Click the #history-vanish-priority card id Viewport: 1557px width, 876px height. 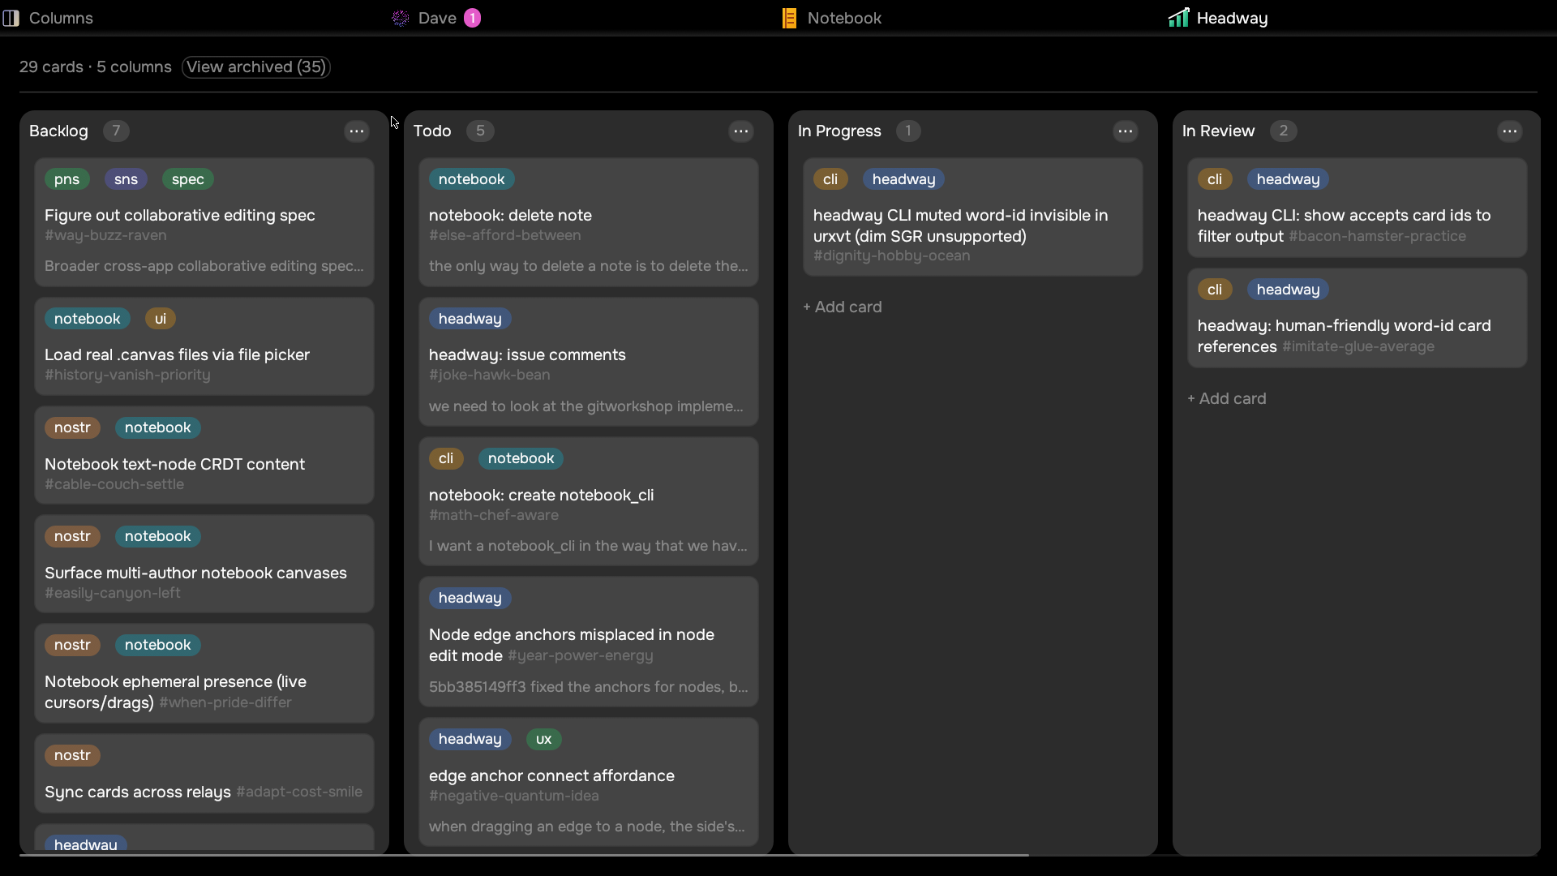click(127, 375)
